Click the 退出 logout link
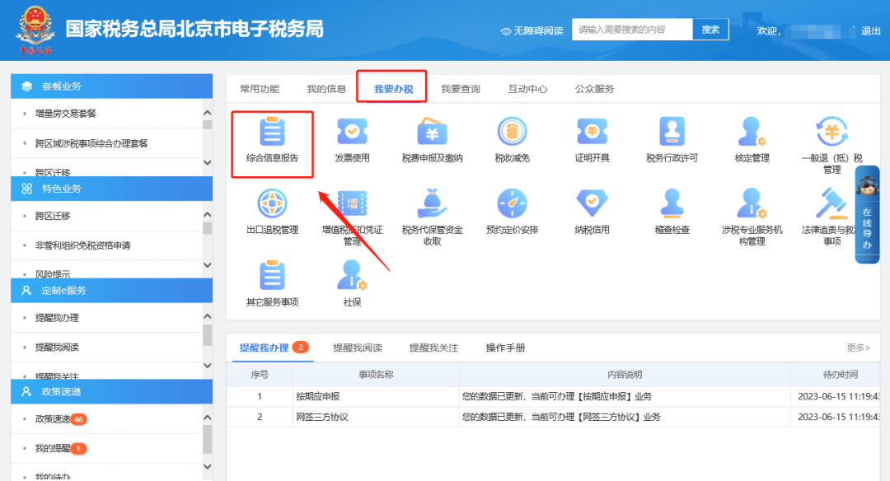 [870, 31]
